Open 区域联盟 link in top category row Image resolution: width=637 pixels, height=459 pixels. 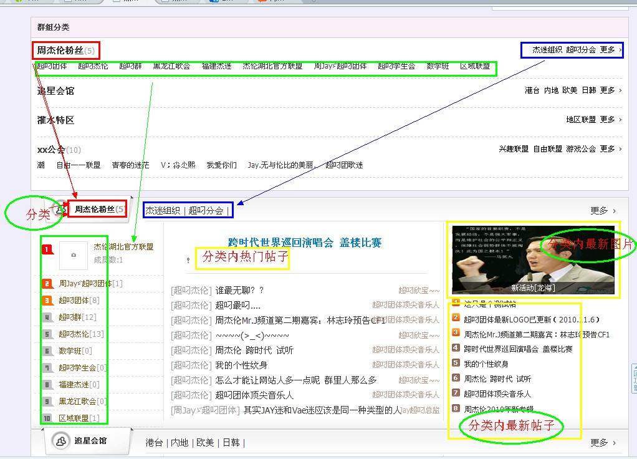(475, 66)
